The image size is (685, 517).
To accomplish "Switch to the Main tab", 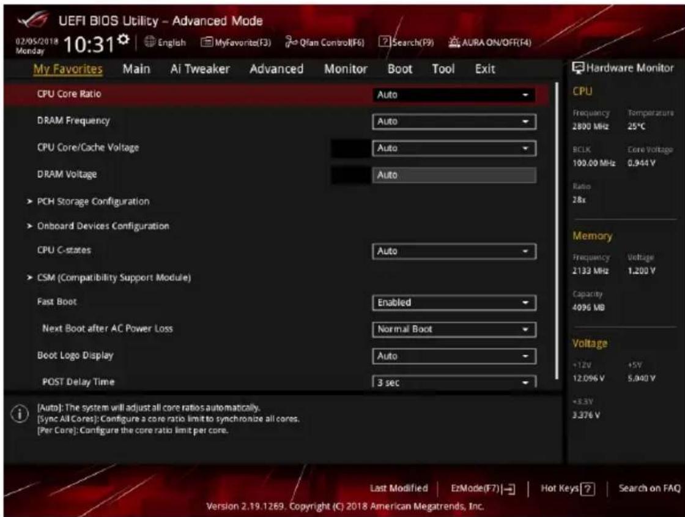I will pos(136,69).
